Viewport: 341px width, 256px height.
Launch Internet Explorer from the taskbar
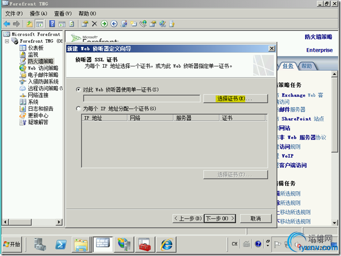point(166,244)
